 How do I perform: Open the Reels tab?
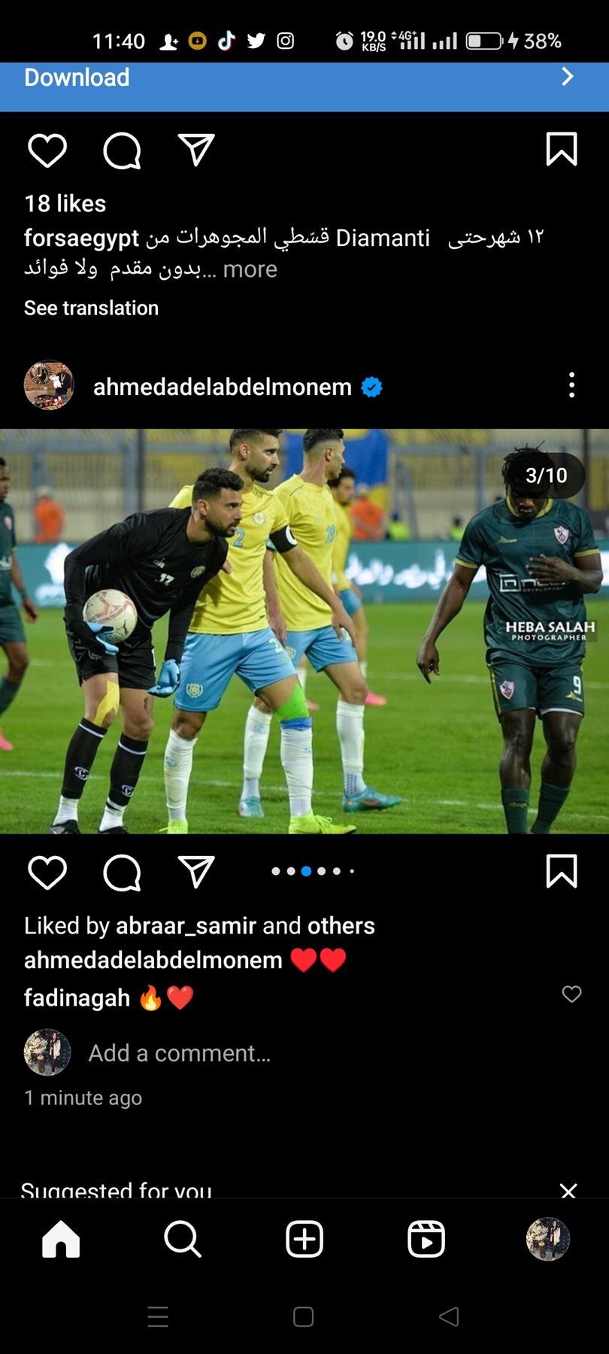click(426, 1239)
